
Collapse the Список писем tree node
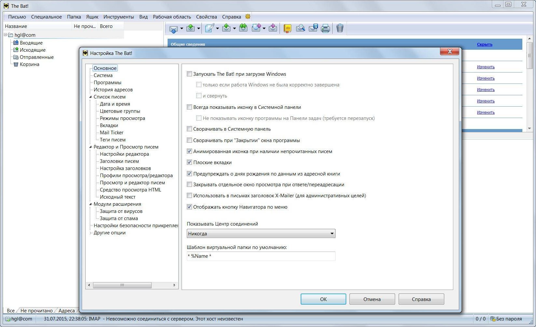coord(91,97)
